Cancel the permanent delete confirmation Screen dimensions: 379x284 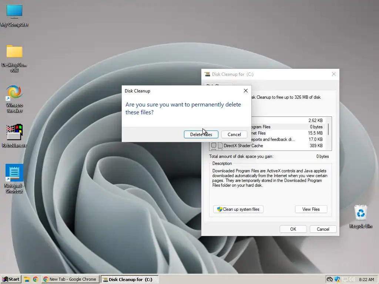coord(234,135)
